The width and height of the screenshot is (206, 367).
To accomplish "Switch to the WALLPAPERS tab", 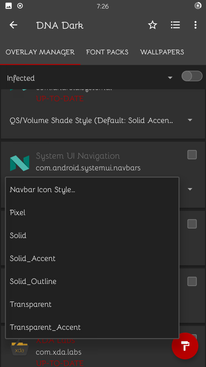I will [x=162, y=52].
